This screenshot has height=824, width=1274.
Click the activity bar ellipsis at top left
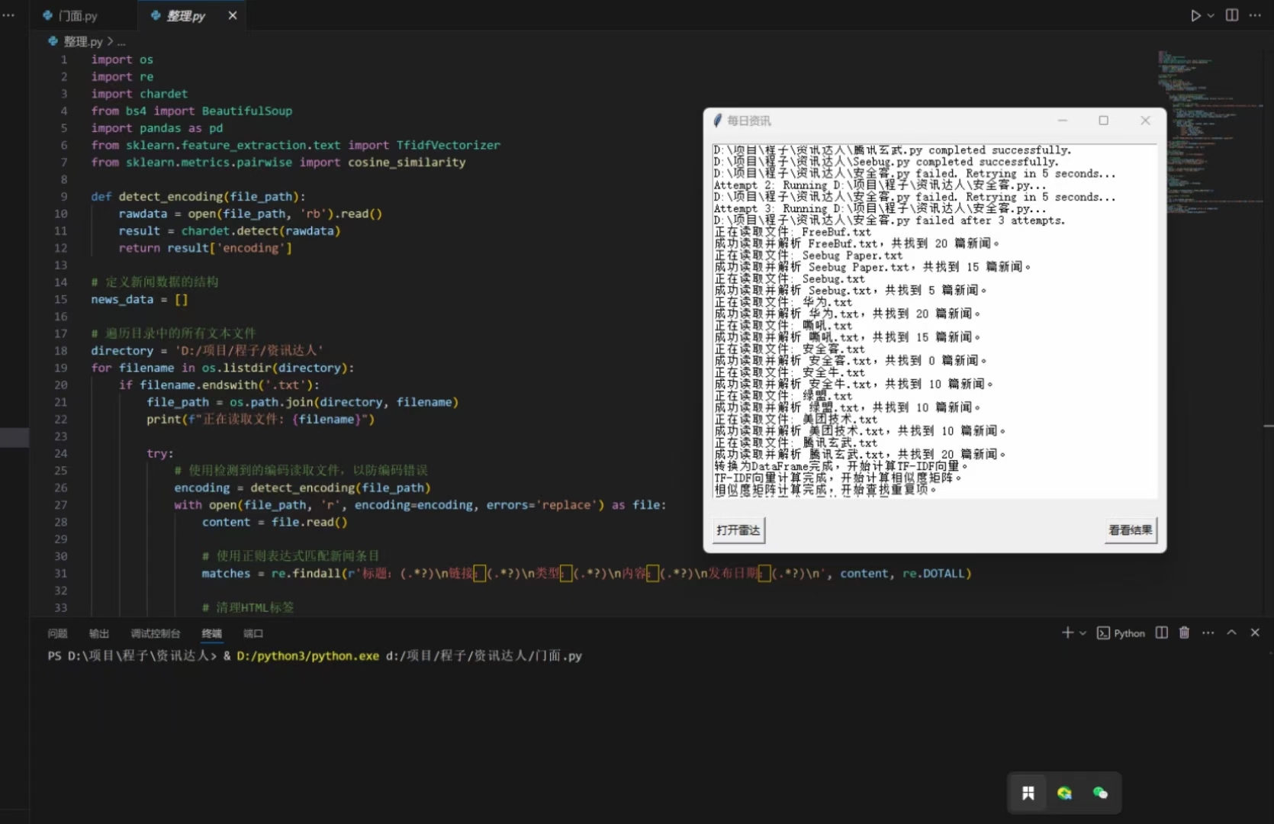8,15
